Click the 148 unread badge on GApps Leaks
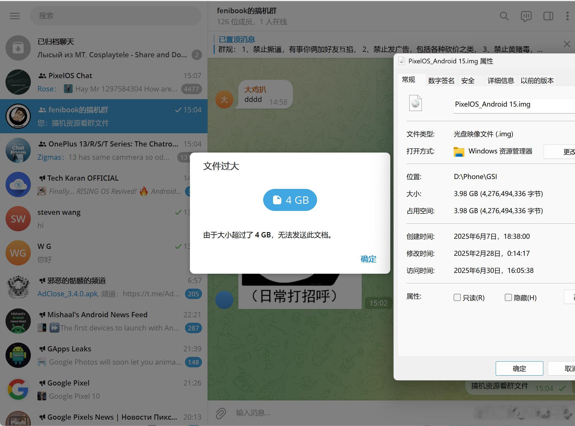The height and width of the screenshot is (426, 575). click(x=194, y=362)
